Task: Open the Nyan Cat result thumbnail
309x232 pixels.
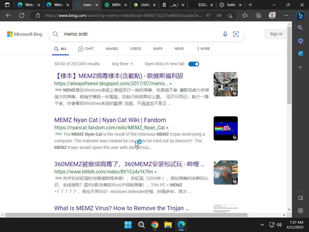Action: click(x=226, y=128)
